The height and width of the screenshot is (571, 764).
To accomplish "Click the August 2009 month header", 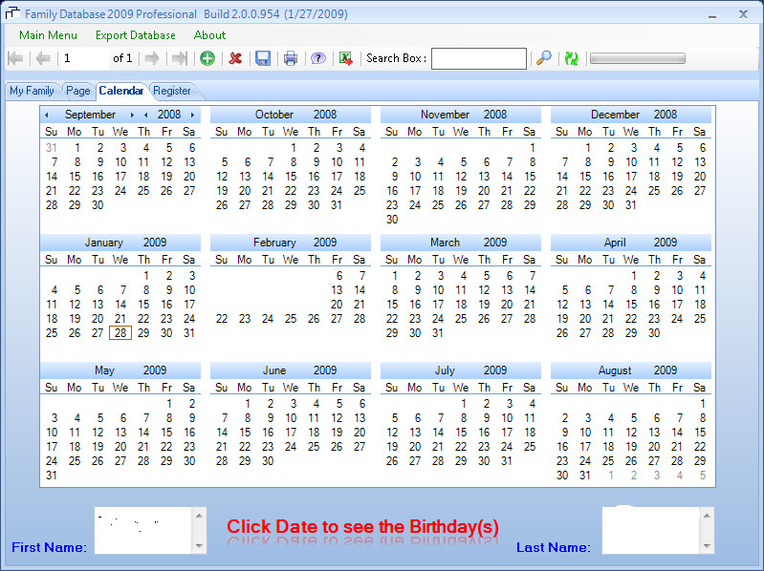I will click(631, 370).
